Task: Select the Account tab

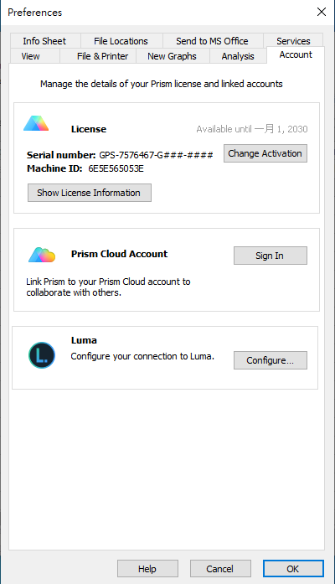Action: 296,54
